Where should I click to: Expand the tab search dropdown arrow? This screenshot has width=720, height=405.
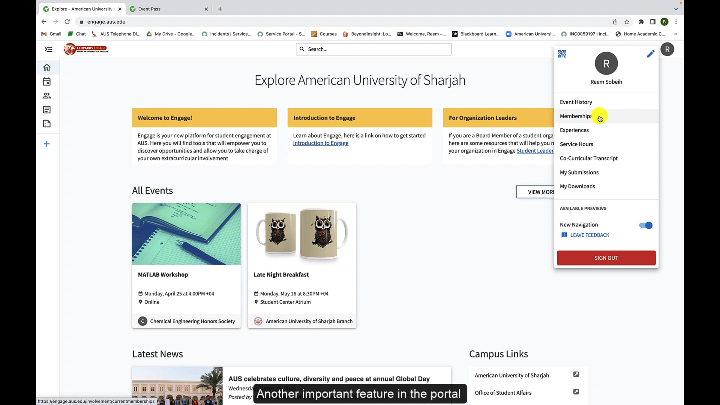click(x=676, y=9)
